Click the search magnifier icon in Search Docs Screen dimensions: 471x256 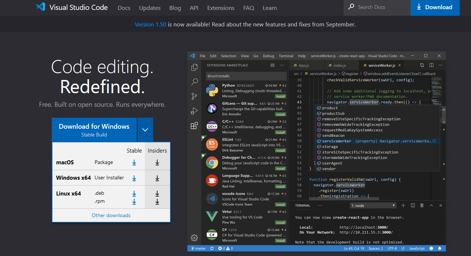(x=351, y=7)
